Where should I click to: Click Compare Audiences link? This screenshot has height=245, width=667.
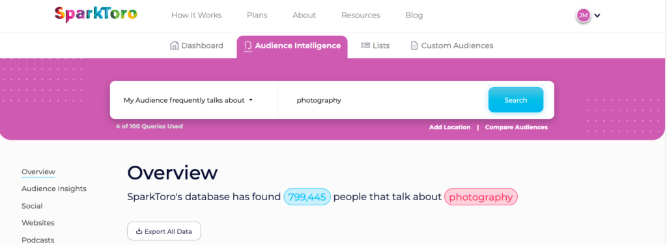pyautogui.click(x=517, y=127)
